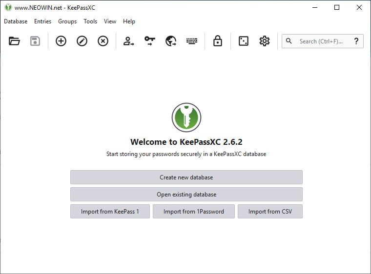Open the Database menu

16,21
